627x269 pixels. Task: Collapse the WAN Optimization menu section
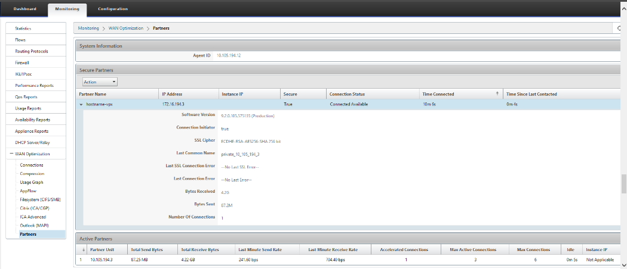pos(11,154)
